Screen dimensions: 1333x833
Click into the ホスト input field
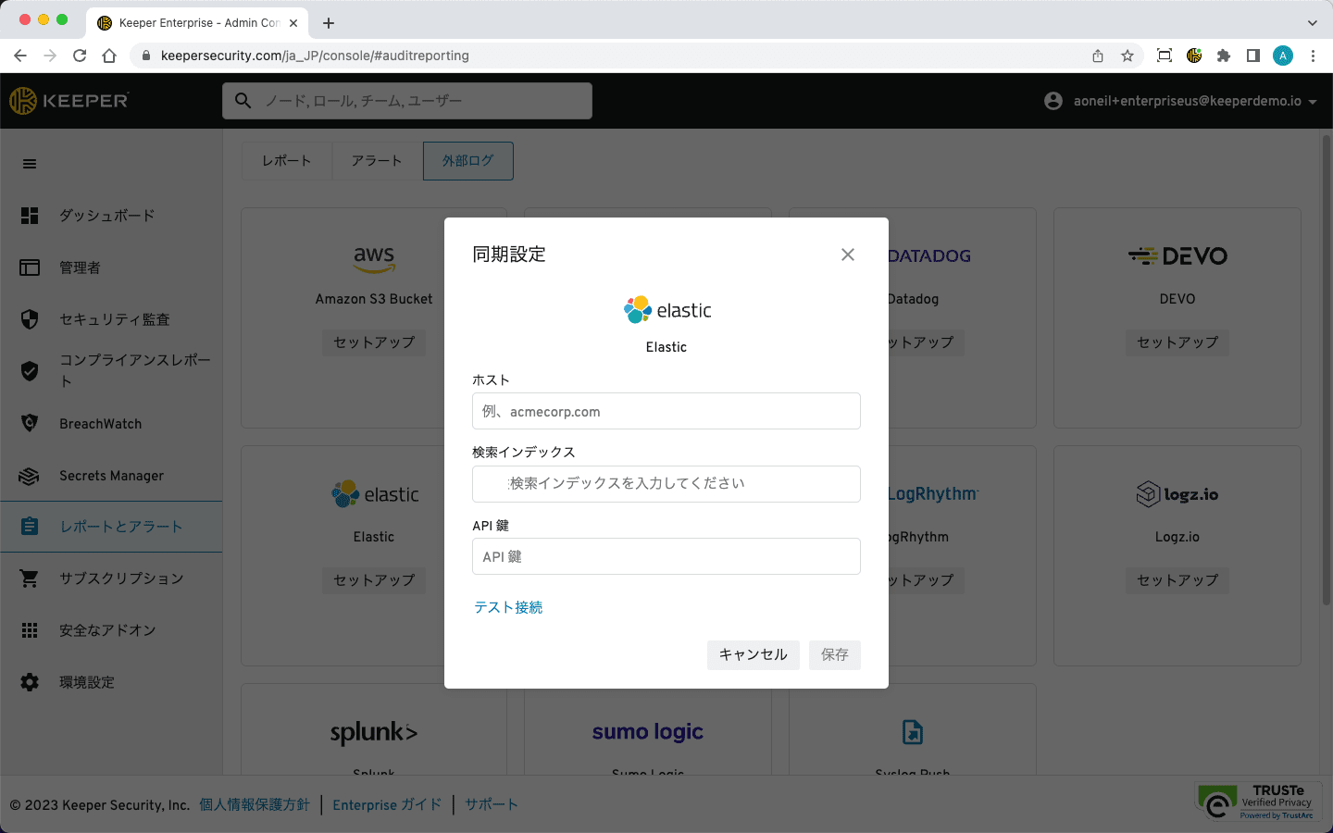coord(666,411)
